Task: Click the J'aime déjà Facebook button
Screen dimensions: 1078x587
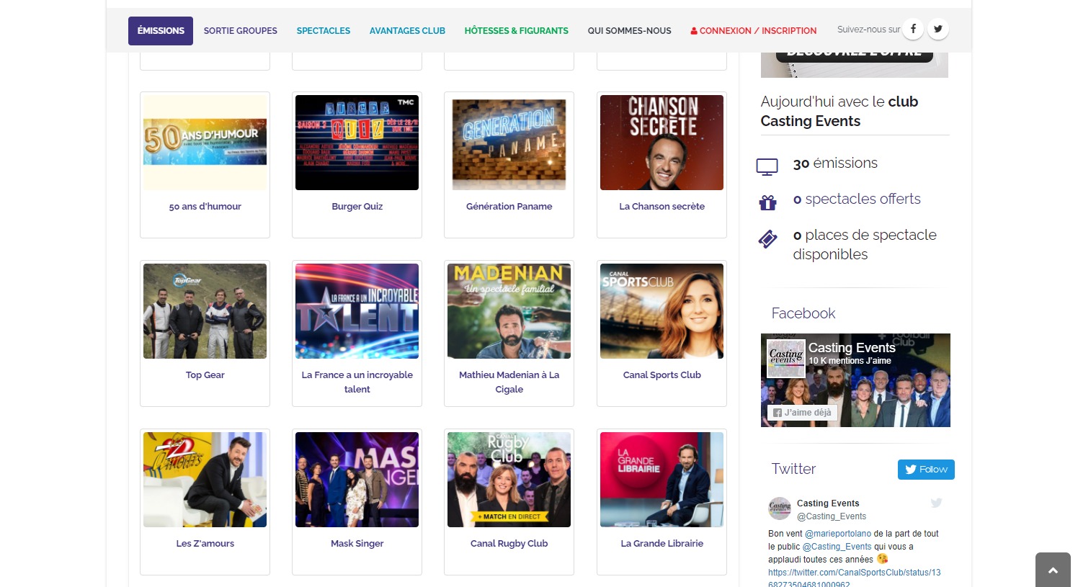Action: pyautogui.click(x=801, y=413)
